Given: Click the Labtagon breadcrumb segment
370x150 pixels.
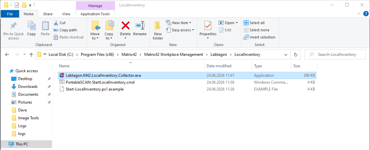Looking at the screenshot, I should pyautogui.click(x=219, y=54).
